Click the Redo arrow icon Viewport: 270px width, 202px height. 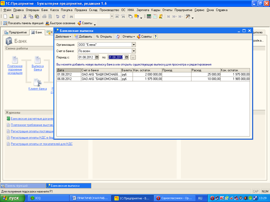[64, 17]
